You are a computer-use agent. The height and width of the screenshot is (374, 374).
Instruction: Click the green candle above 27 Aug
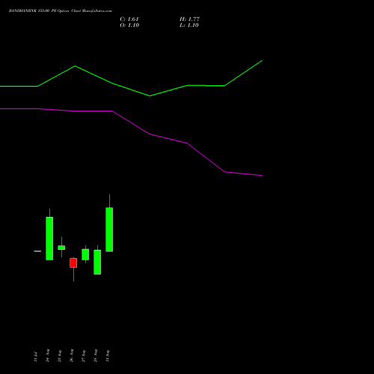click(x=85, y=254)
